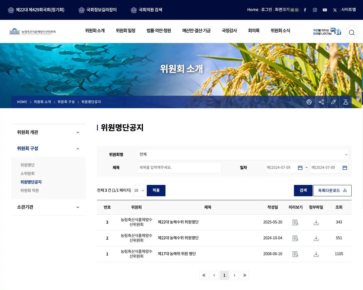Open the Facebook icon link
The height and width of the screenshot is (290, 363).
[x=305, y=10]
